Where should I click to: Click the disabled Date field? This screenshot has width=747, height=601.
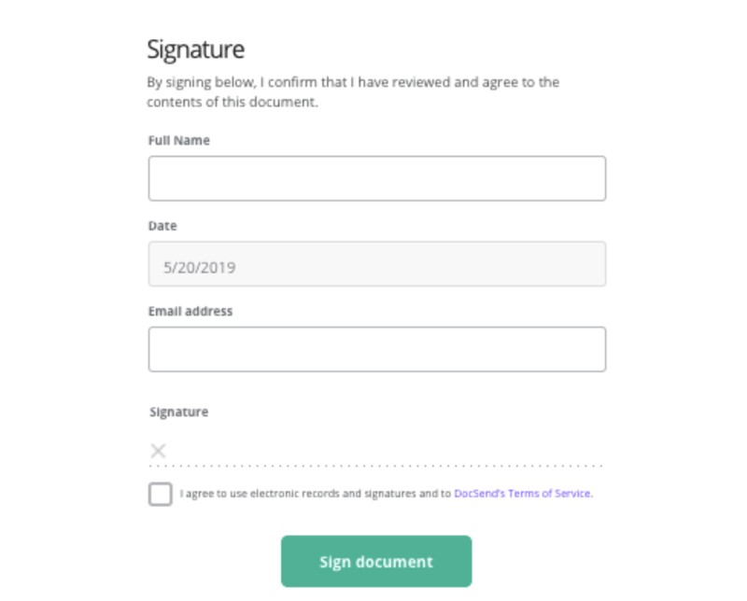click(x=377, y=264)
